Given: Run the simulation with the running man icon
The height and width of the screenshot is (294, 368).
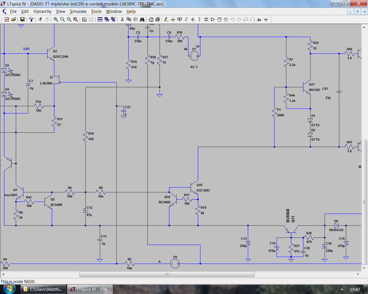Looking at the screenshot, I should (x=40, y=19).
